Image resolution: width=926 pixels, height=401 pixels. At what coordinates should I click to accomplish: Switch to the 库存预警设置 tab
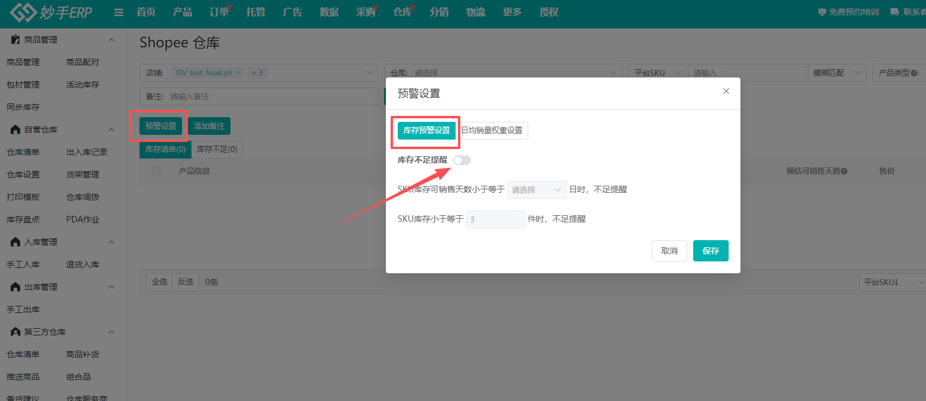tap(427, 131)
